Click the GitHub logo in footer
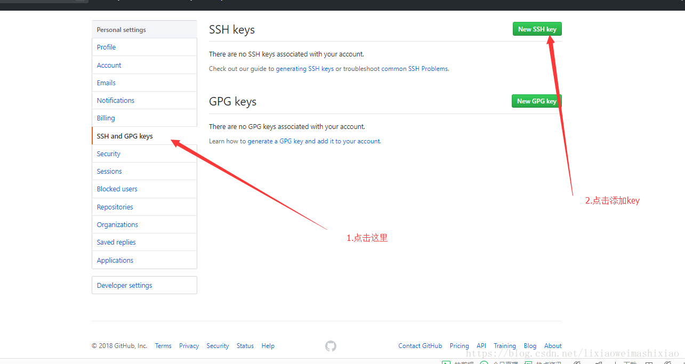This screenshot has height=364, width=685. 331,346
